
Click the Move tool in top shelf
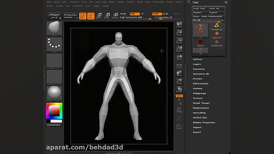(x=99, y=16)
